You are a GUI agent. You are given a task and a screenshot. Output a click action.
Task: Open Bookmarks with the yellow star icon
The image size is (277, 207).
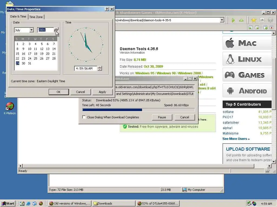pos(254,20)
